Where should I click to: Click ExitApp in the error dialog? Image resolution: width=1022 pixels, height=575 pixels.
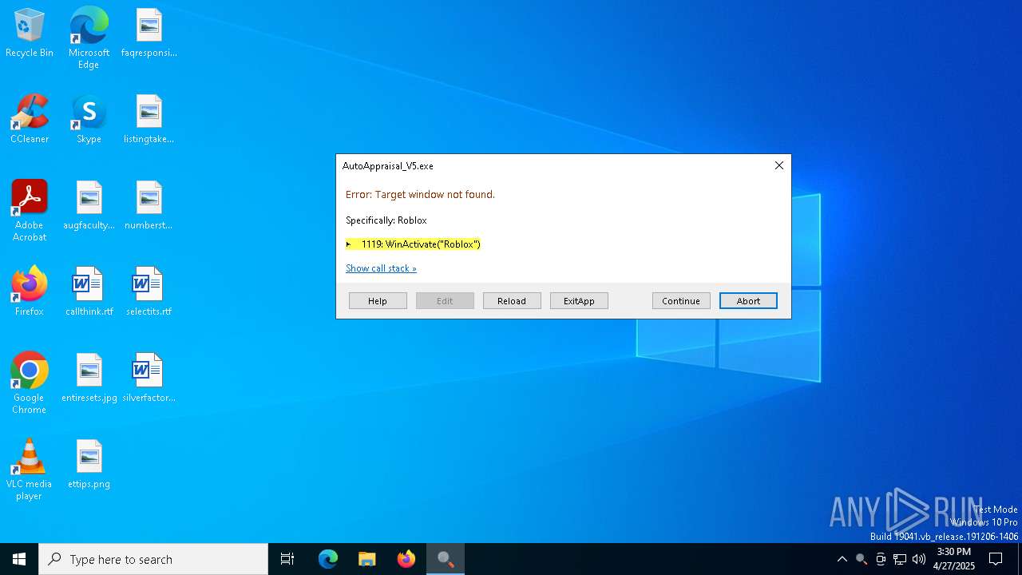pyautogui.click(x=579, y=301)
